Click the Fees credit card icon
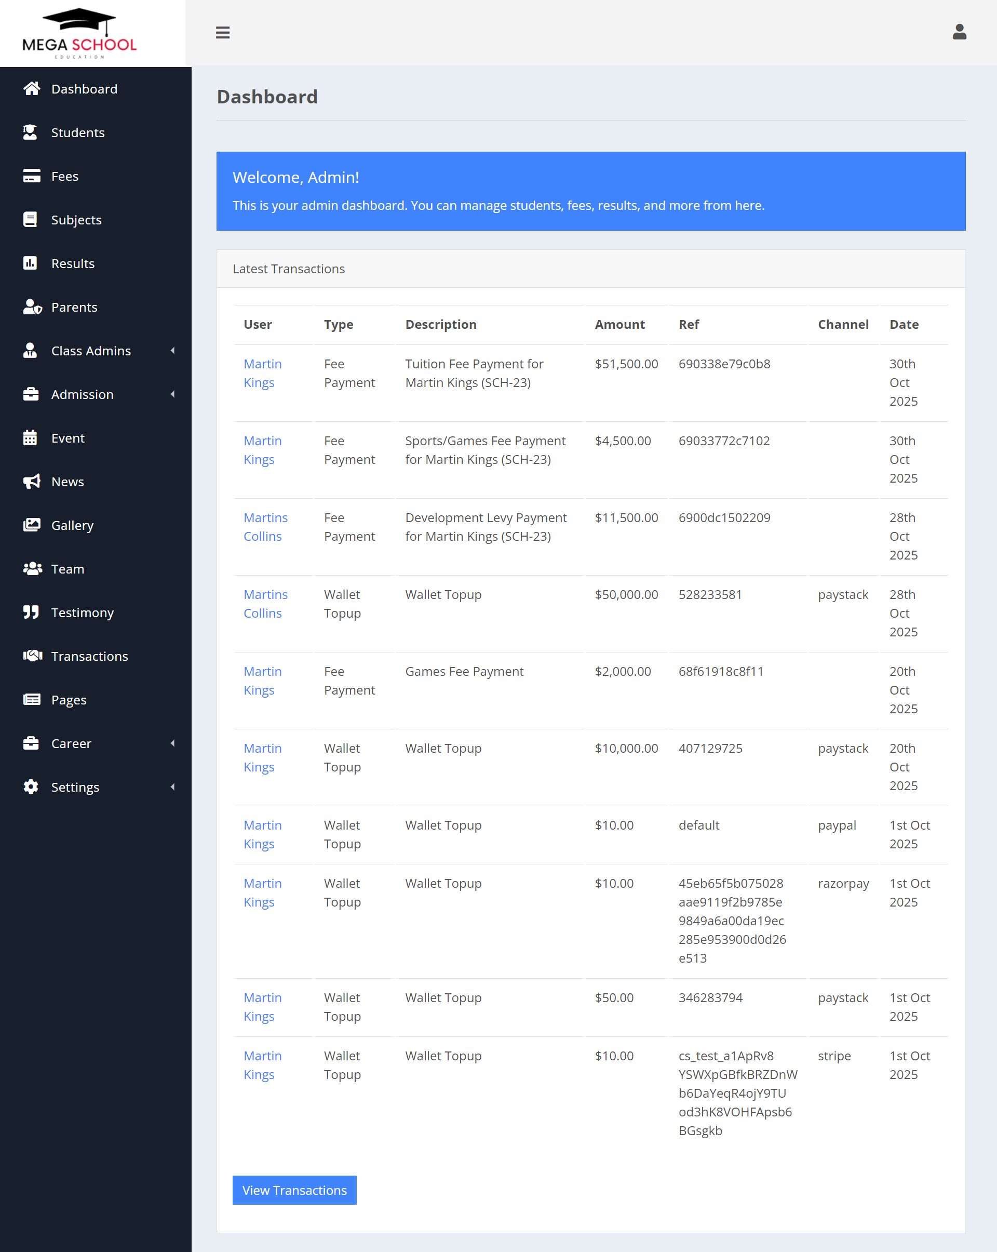Image resolution: width=997 pixels, height=1252 pixels. tap(31, 176)
